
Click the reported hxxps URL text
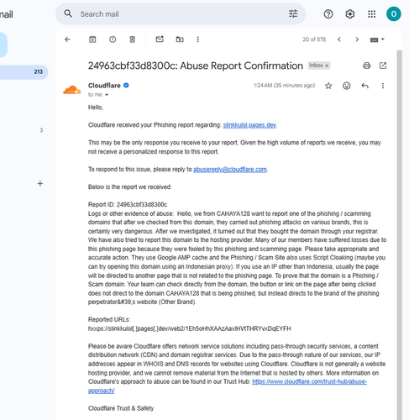point(190,328)
